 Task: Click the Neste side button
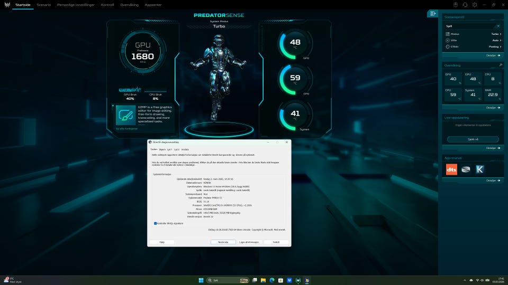coord(223,242)
